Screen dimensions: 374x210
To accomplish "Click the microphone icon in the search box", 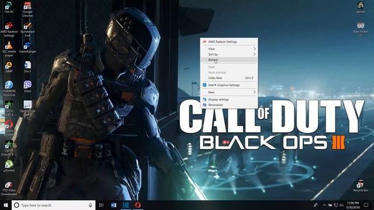I will [x=91, y=205].
